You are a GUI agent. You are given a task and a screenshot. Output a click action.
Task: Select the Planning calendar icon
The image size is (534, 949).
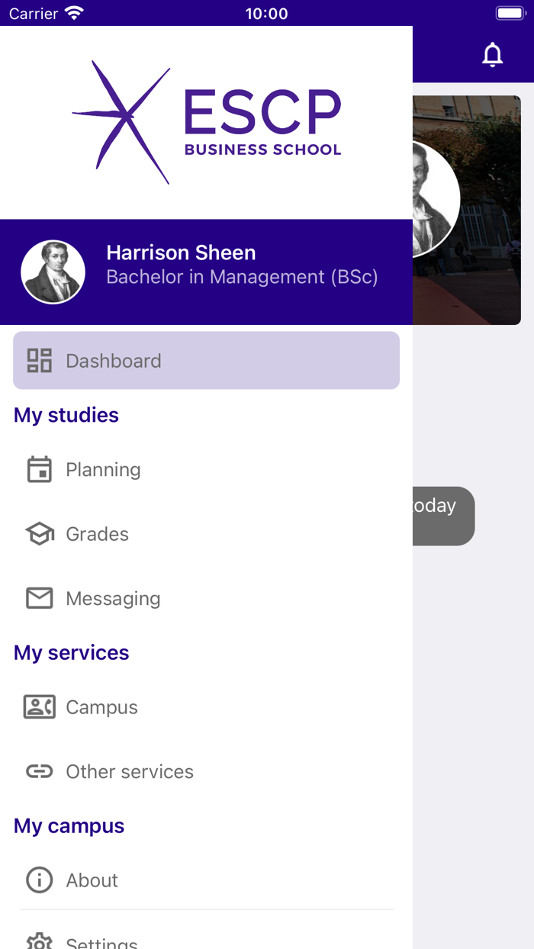point(39,469)
